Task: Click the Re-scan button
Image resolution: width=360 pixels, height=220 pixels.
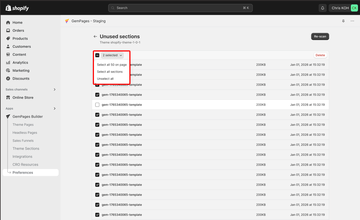Action: (x=320, y=36)
